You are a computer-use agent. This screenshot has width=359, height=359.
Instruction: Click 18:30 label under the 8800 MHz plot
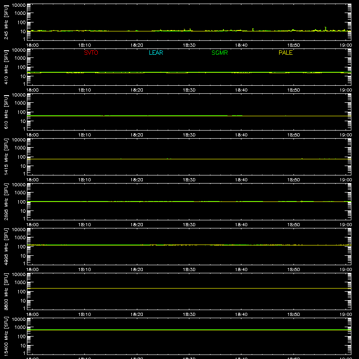tap(189, 315)
